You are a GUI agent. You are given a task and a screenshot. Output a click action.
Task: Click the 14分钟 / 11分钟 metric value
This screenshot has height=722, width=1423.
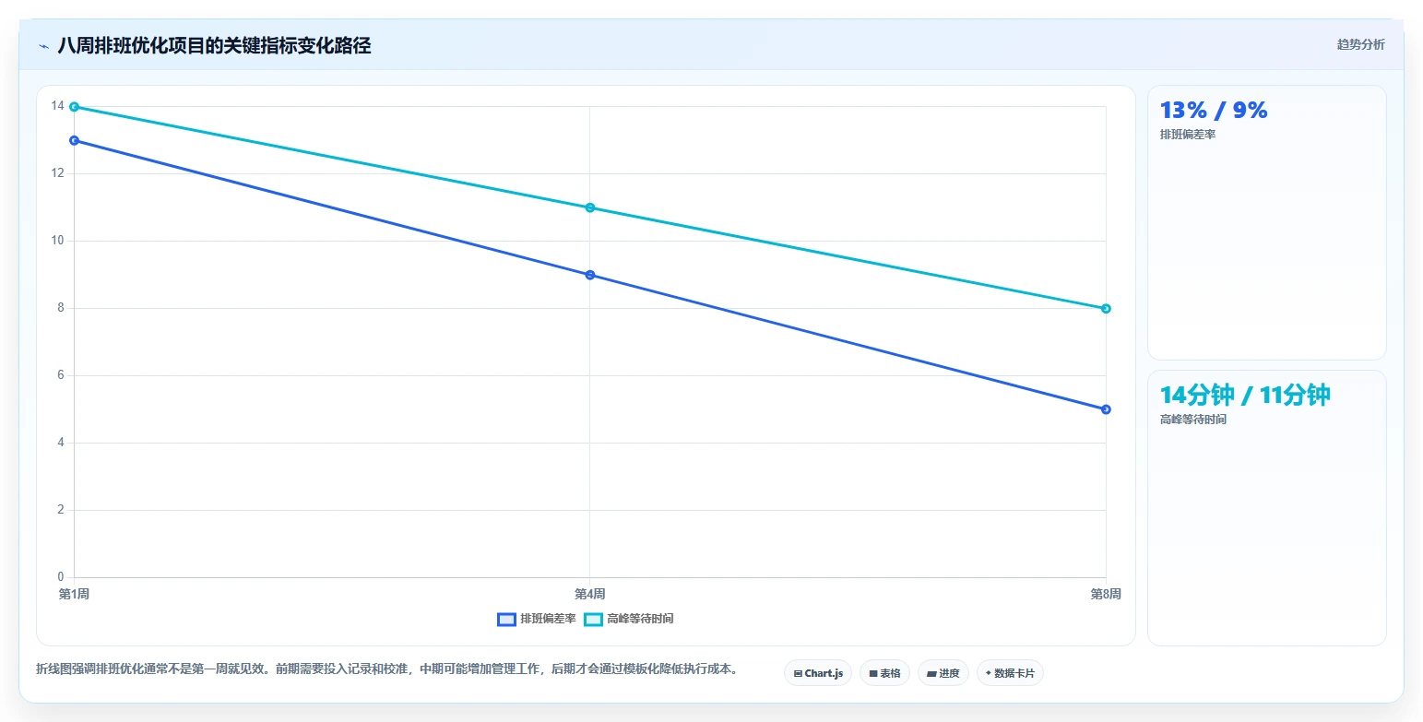(1245, 395)
